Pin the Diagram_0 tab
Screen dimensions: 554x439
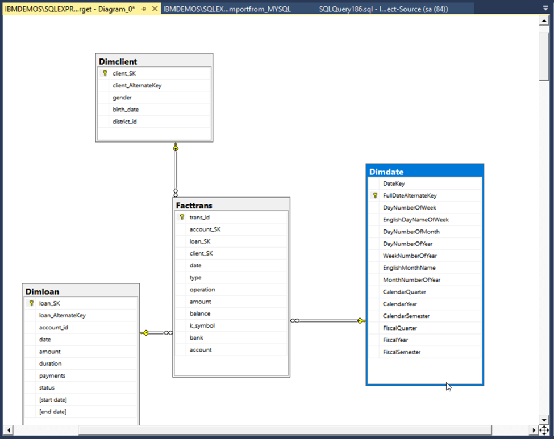click(x=144, y=9)
